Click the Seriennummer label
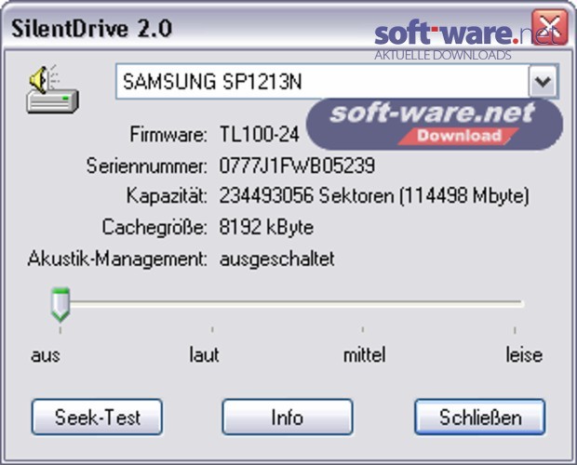The width and height of the screenshot is (577, 465). 146,166
